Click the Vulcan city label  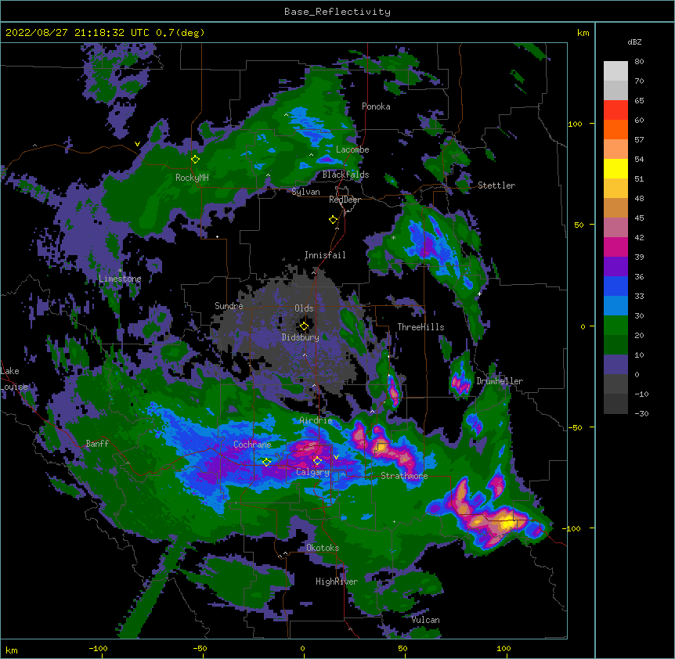pos(425,620)
